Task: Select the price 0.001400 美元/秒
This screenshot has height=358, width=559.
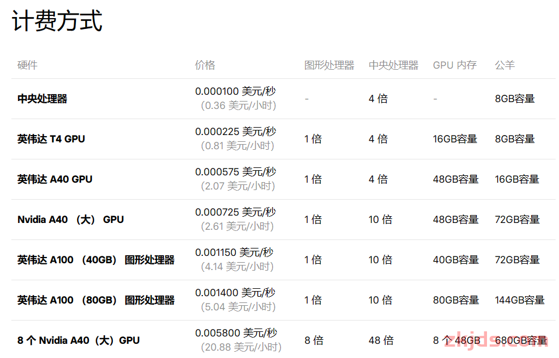Action: (x=235, y=293)
